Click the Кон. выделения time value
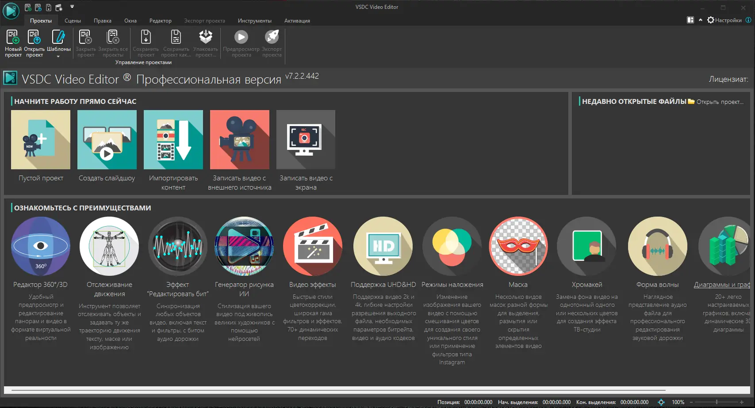This screenshot has height=408, width=755. click(x=634, y=402)
